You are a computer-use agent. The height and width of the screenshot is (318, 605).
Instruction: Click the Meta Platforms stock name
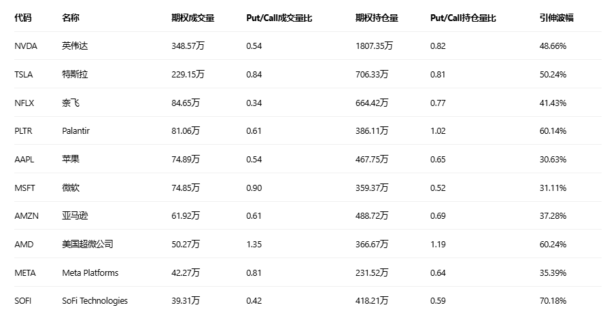tap(90, 273)
